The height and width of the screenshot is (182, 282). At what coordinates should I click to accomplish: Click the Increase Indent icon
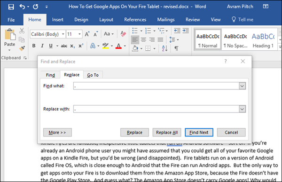(186, 31)
